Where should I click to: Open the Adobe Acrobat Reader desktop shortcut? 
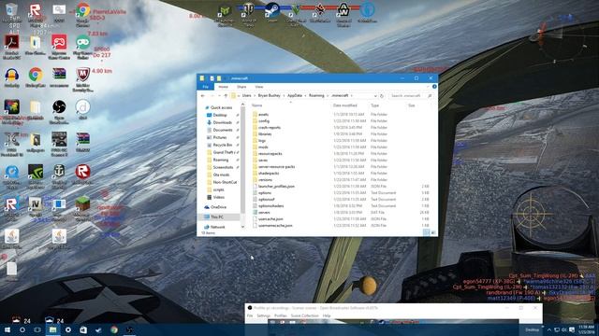coord(11,47)
